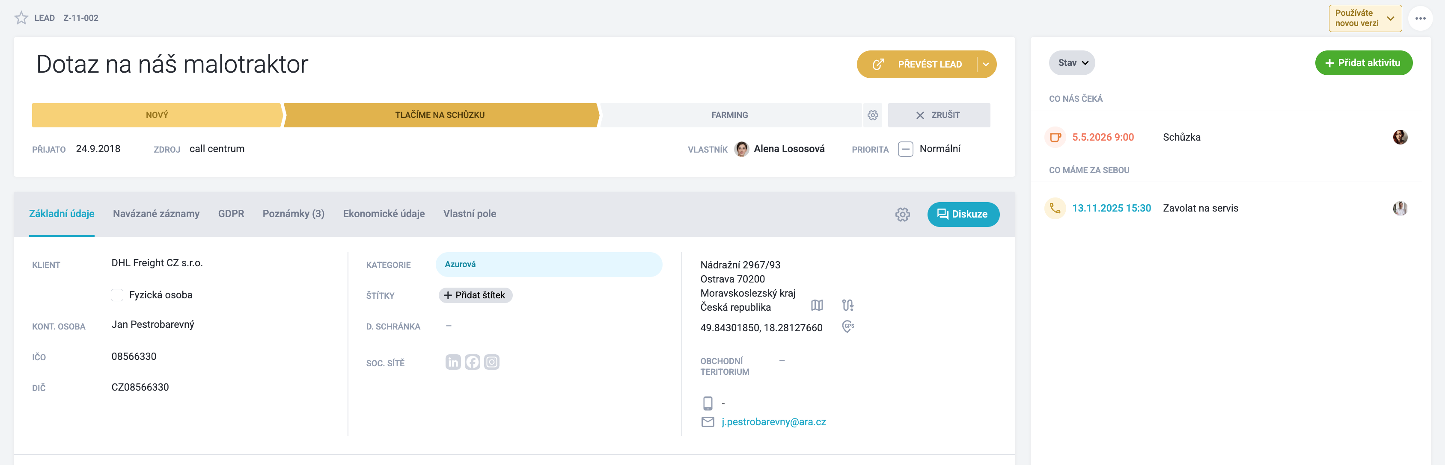Open tab settings gear next to Diskuze

coord(902,215)
